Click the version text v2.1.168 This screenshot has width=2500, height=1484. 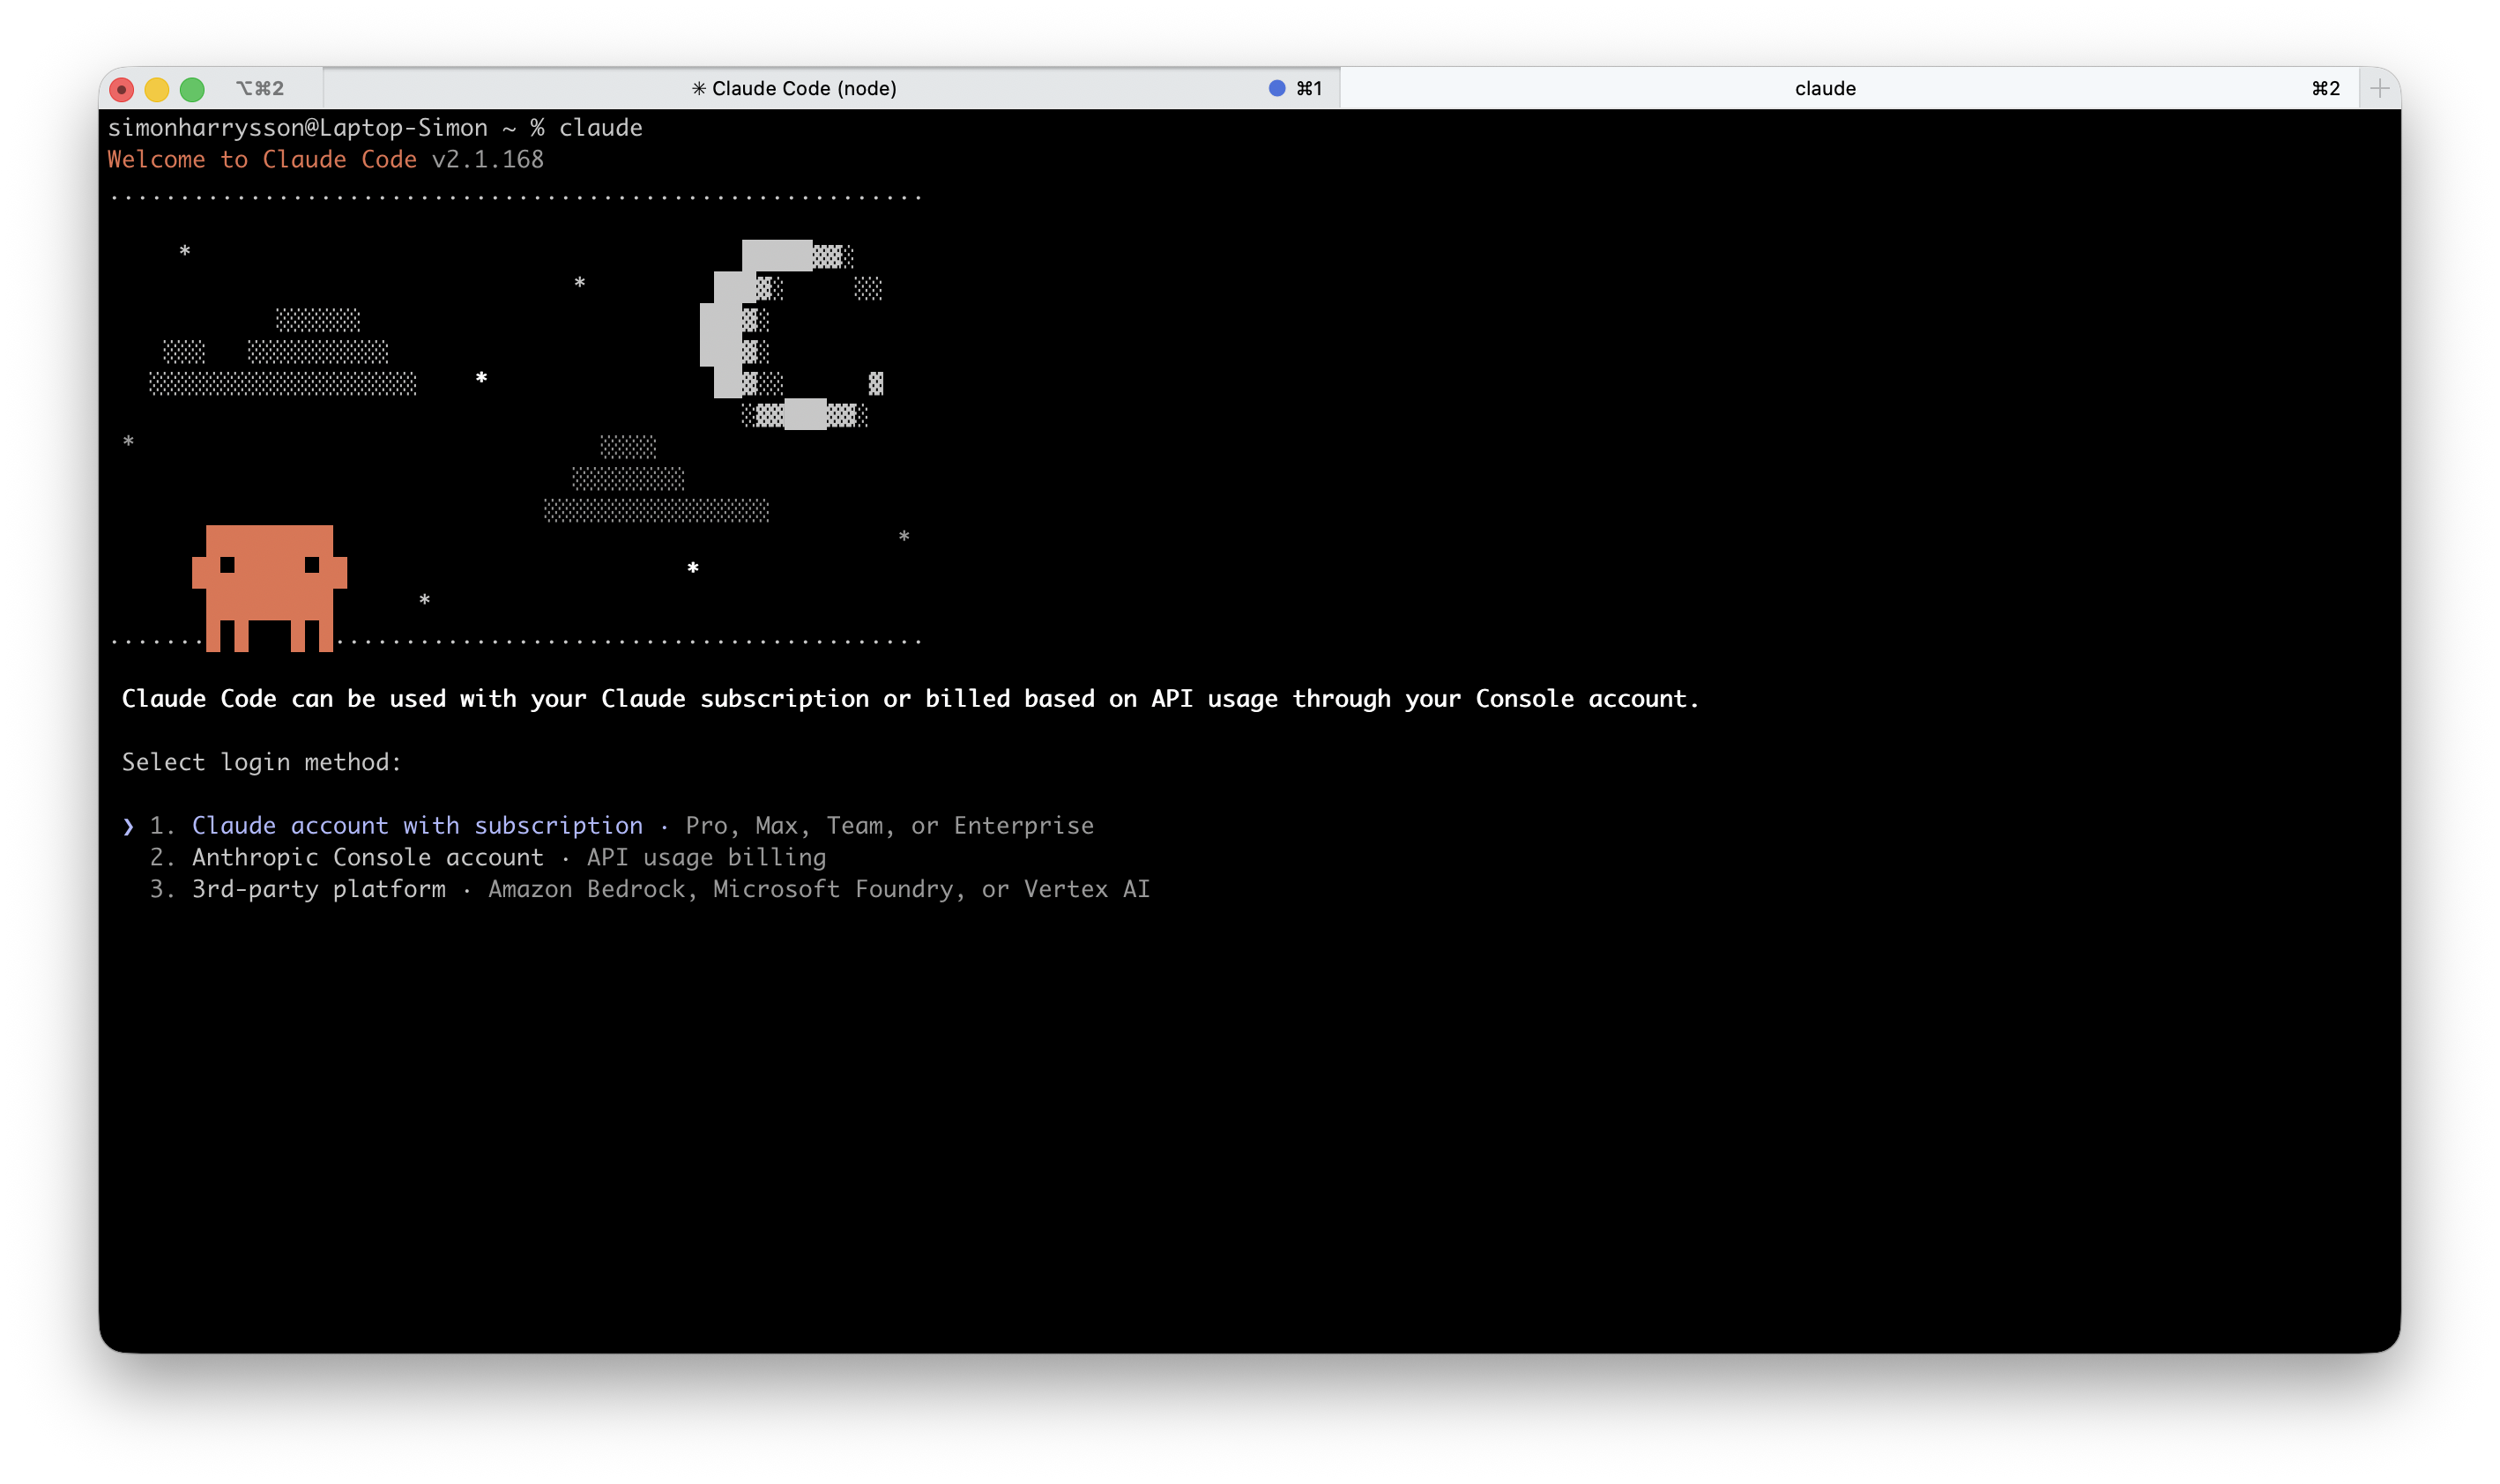click(488, 159)
